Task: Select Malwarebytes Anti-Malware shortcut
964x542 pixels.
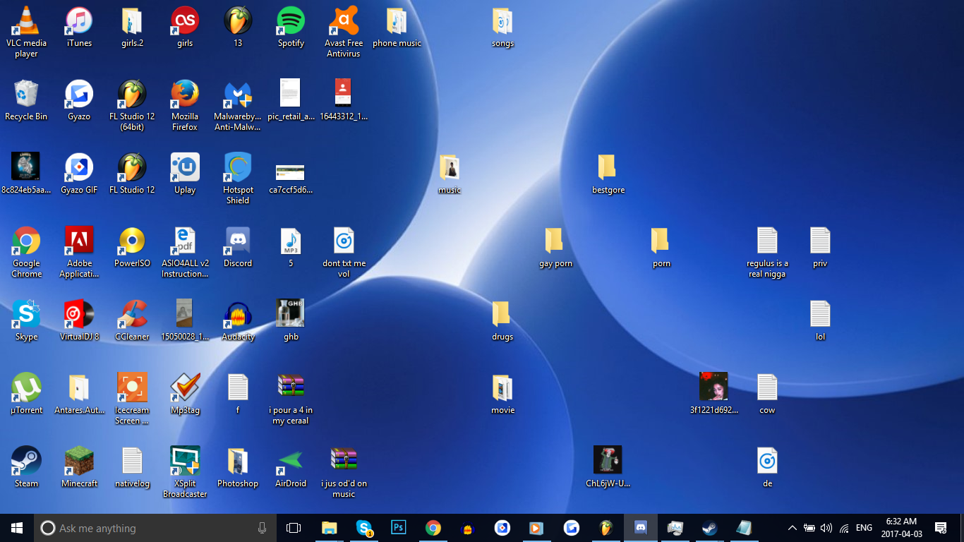Action: pyautogui.click(x=238, y=105)
